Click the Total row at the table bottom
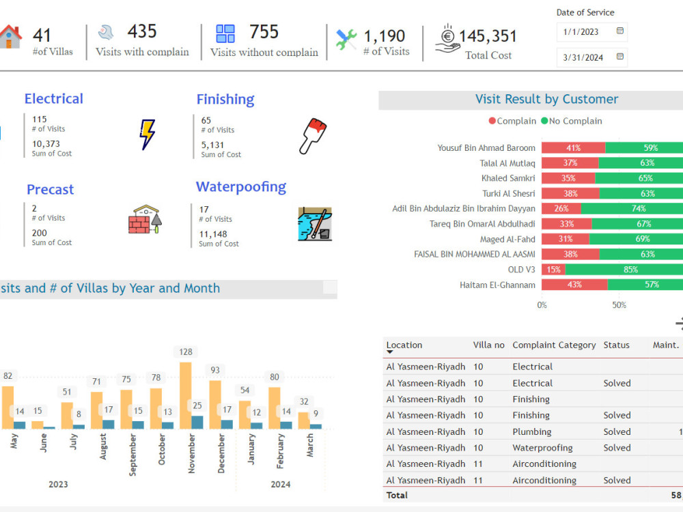The width and height of the screenshot is (683, 512). click(x=396, y=495)
